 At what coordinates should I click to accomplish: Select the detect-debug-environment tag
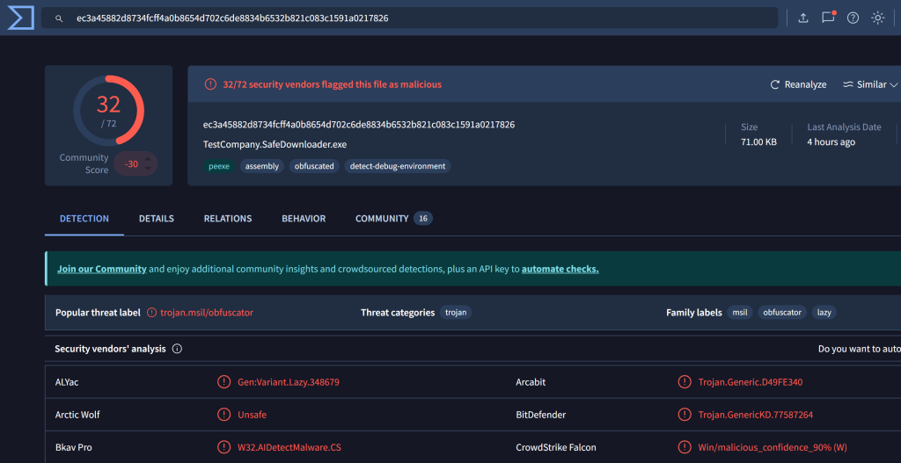click(x=399, y=166)
